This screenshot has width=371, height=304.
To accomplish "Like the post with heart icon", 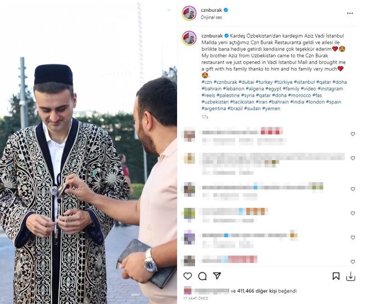I will 188,276.
